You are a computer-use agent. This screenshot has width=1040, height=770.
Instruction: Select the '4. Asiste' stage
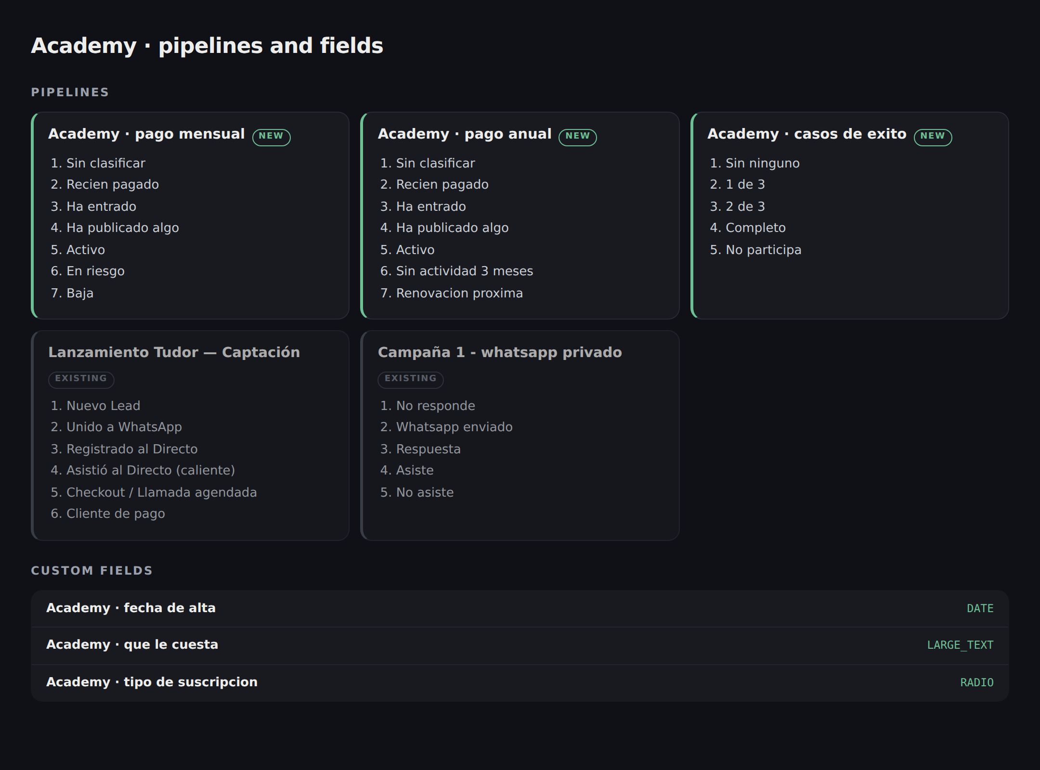pos(407,470)
